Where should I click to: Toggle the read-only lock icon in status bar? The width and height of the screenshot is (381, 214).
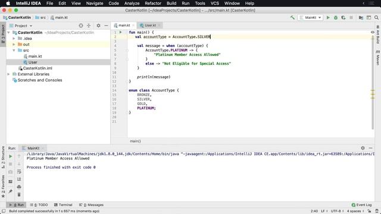pyautogui.click(x=369, y=211)
